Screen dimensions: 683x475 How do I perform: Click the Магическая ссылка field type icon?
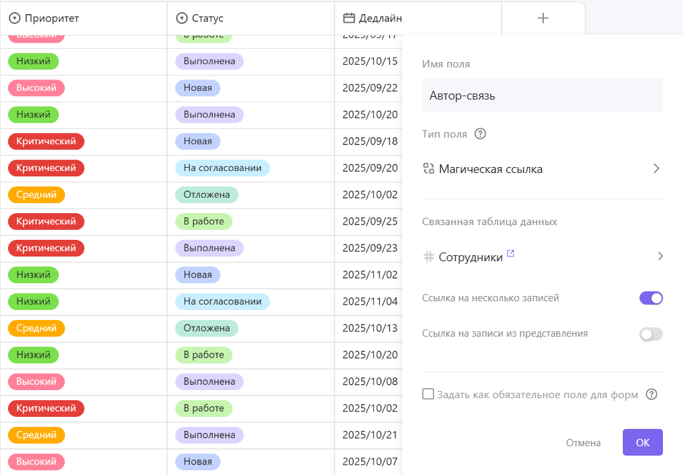pos(429,169)
